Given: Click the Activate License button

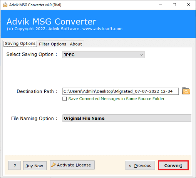Looking at the screenshot, I should (72, 165).
